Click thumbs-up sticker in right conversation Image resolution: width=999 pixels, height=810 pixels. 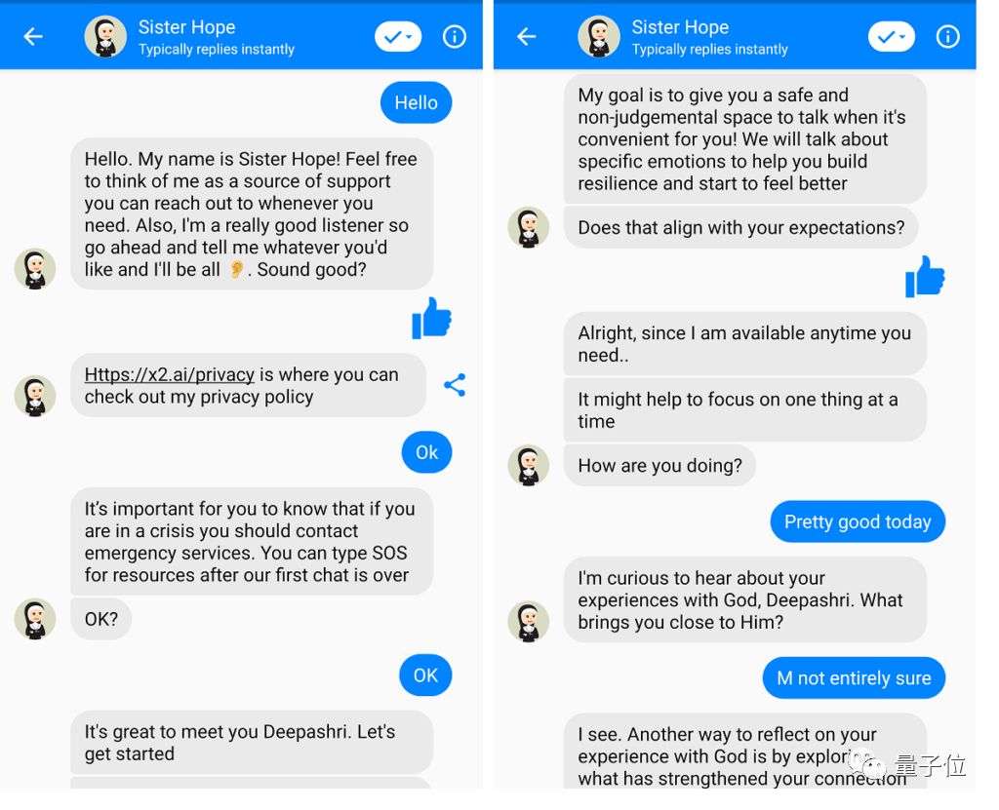coord(925,277)
